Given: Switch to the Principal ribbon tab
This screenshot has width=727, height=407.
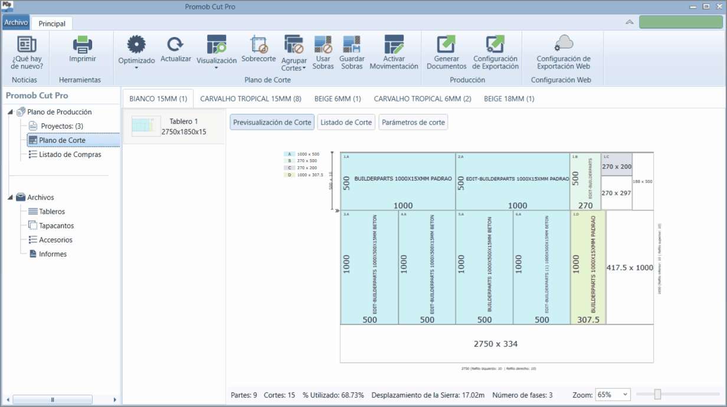Looking at the screenshot, I should click(x=52, y=24).
